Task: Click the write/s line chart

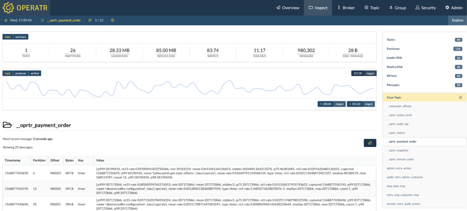Action: pos(189,89)
